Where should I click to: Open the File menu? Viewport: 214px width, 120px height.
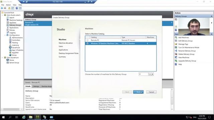(x=3, y=5)
